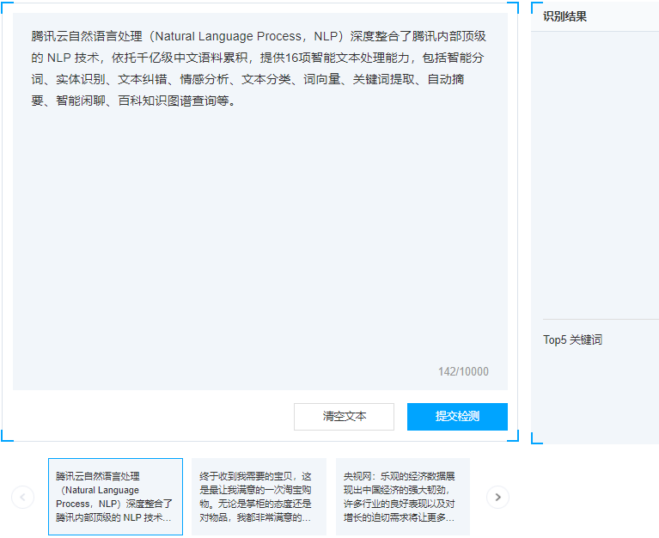Click the 提交检测 submit button
659x538 pixels.
click(x=457, y=417)
